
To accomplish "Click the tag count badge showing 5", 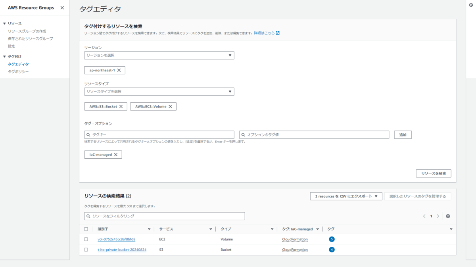I will click(332, 239).
